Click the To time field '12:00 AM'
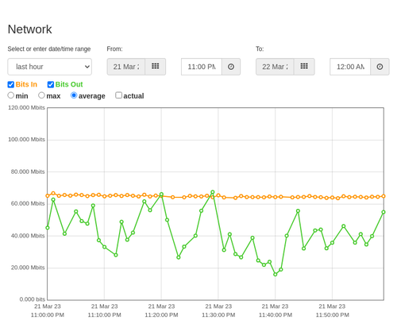 coord(350,67)
